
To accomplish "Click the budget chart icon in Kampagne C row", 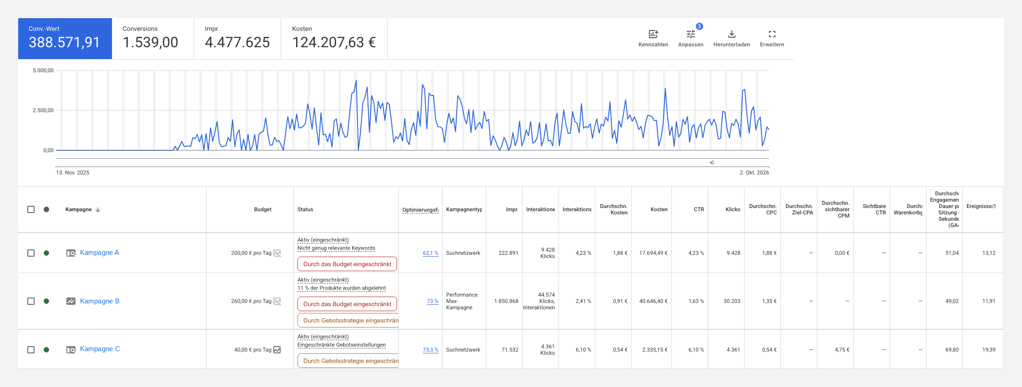I will tap(277, 350).
